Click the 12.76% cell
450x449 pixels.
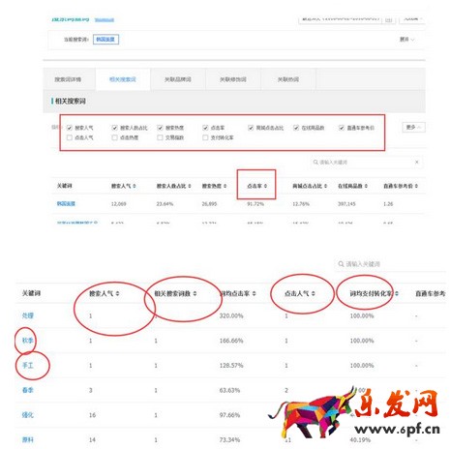click(301, 204)
